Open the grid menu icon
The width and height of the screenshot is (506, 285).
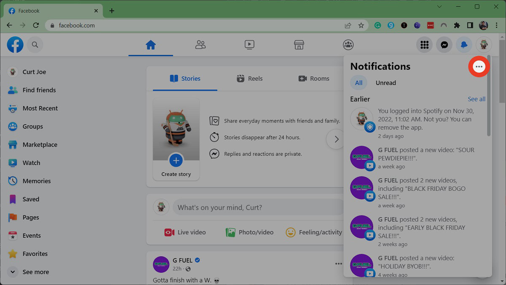tap(424, 45)
